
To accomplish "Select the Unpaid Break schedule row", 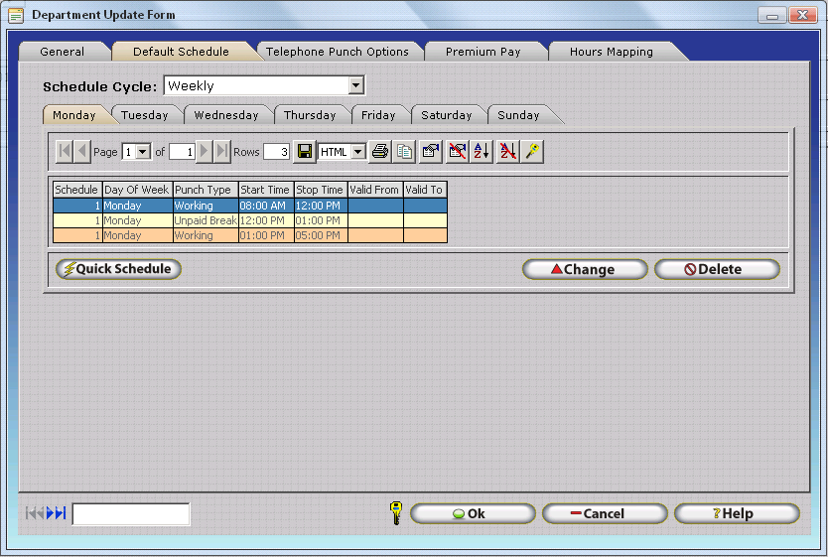I will [x=205, y=220].
